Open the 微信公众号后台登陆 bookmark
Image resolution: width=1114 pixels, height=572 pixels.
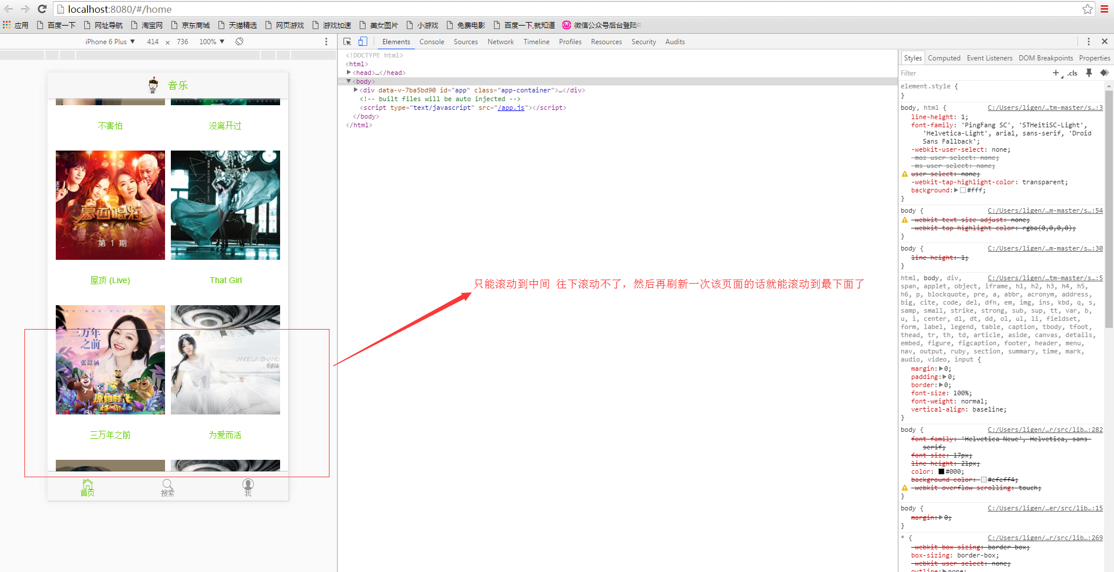[601, 25]
